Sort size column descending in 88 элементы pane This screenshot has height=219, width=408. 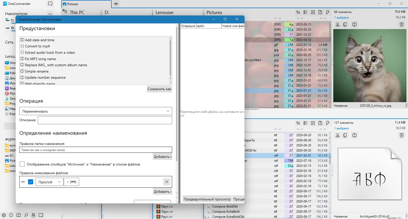[x=325, y=18]
